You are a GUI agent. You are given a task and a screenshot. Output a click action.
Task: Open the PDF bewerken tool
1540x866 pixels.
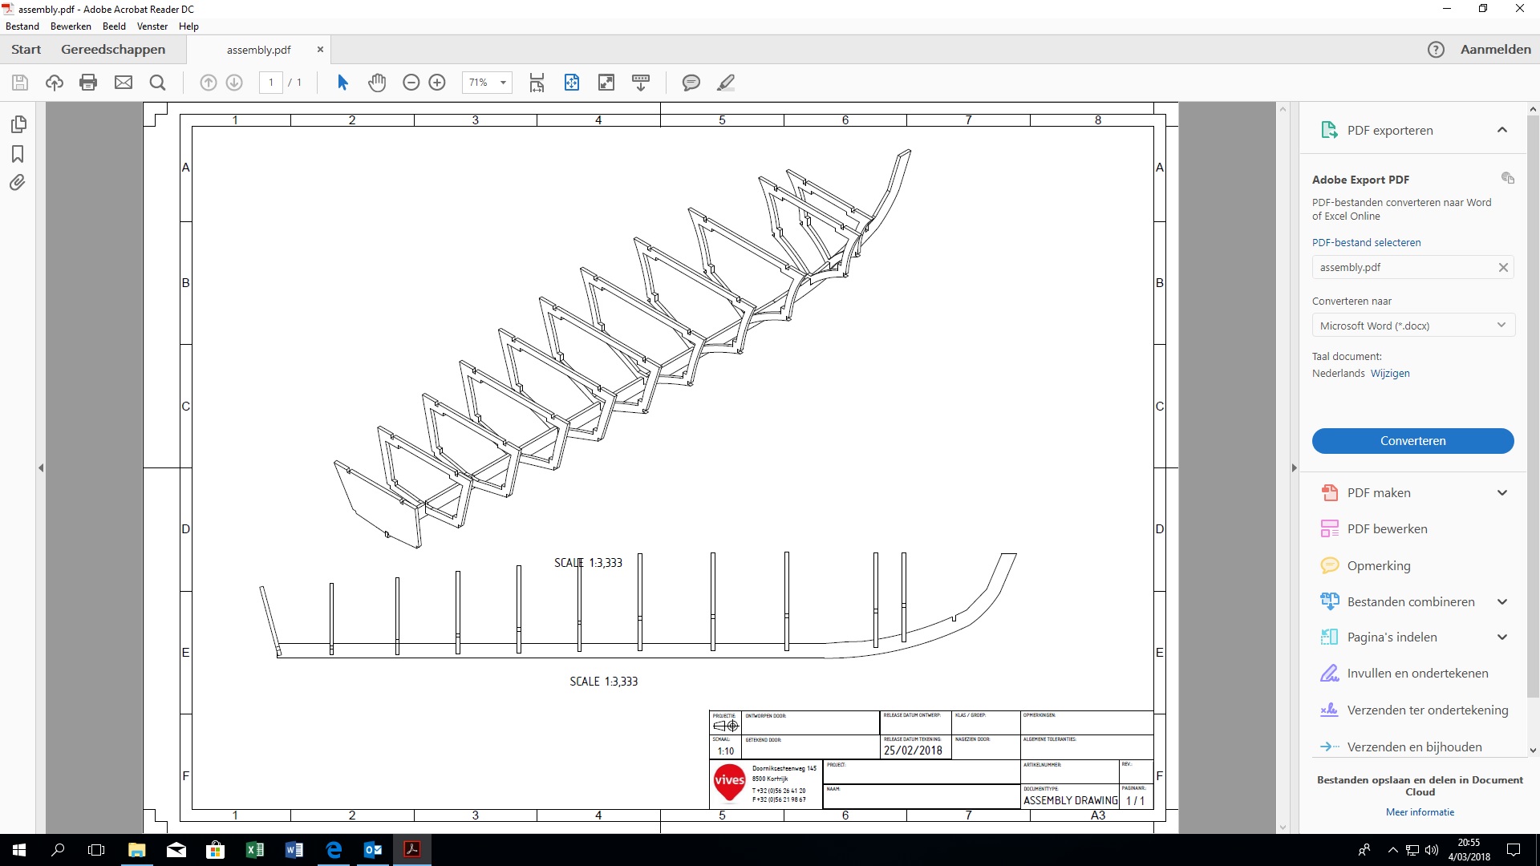coord(1387,529)
